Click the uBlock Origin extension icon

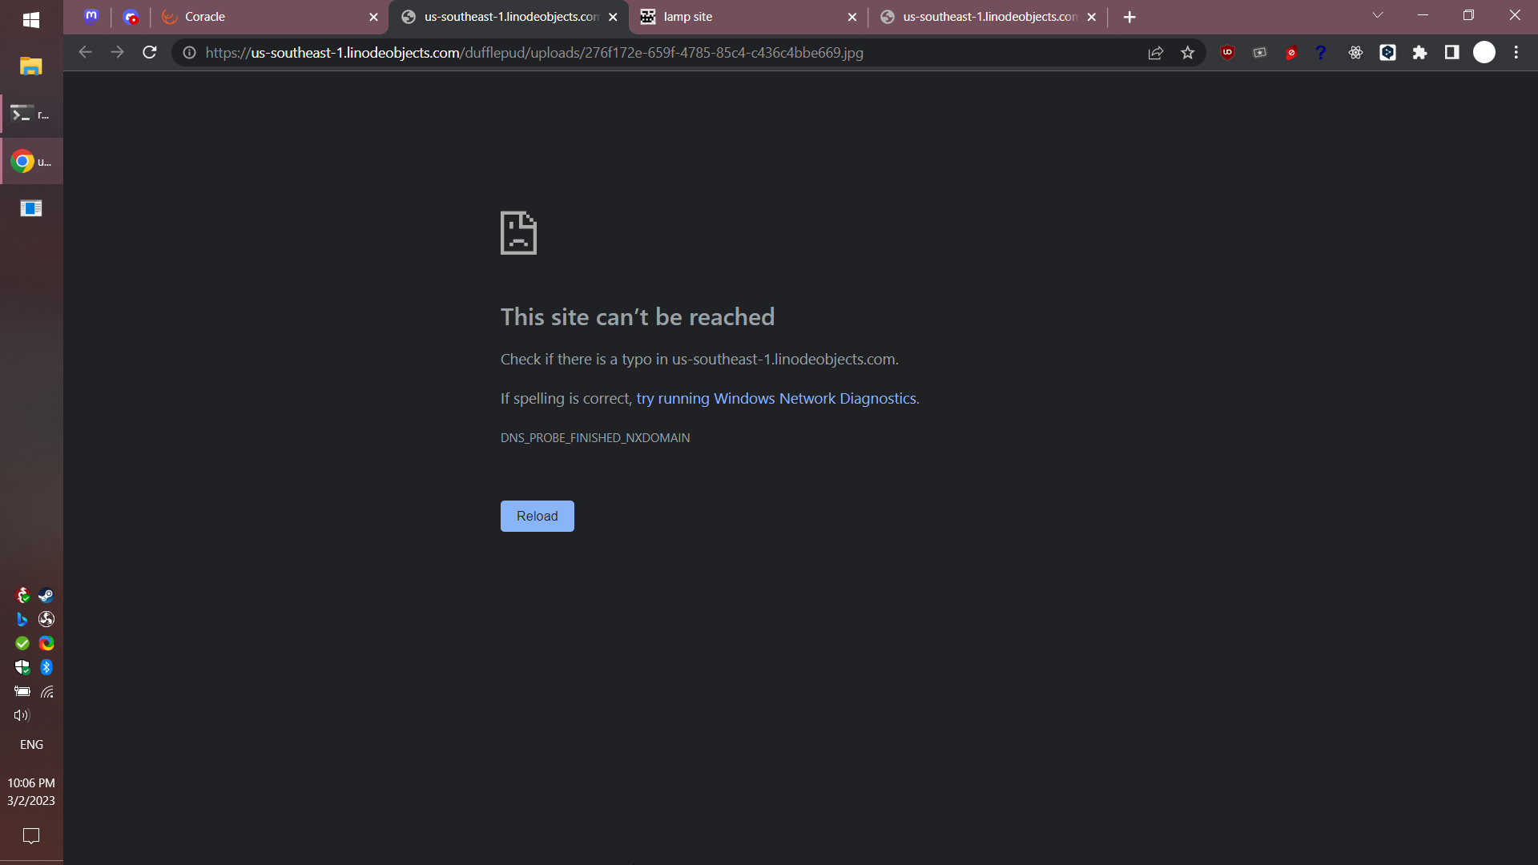1227,53
